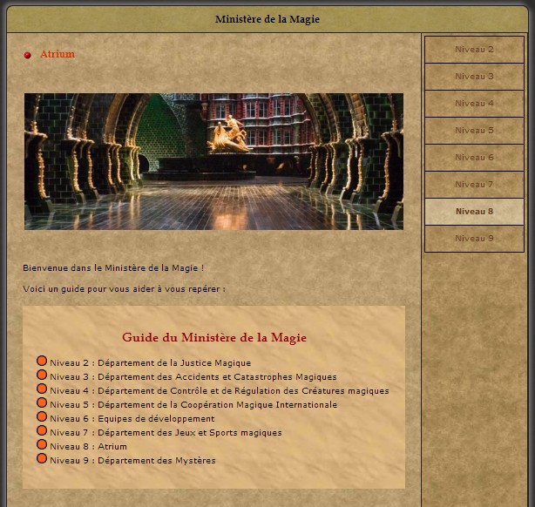The height and width of the screenshot is (507, 535).
Task: Click orange bullet for Niveau 7 entry
Action: [42, 430]
